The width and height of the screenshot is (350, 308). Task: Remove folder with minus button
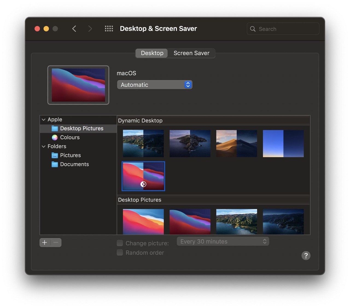56,243
